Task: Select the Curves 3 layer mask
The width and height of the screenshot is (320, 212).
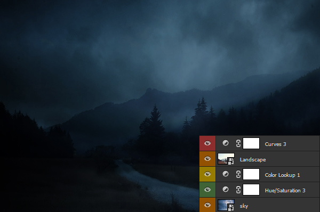Action: coord(251,143)
